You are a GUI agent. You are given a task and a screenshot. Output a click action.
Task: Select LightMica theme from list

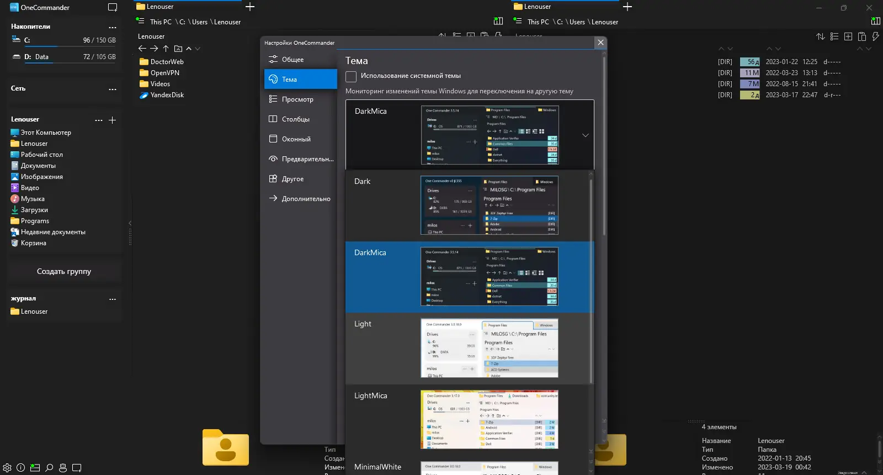[467, 420]
